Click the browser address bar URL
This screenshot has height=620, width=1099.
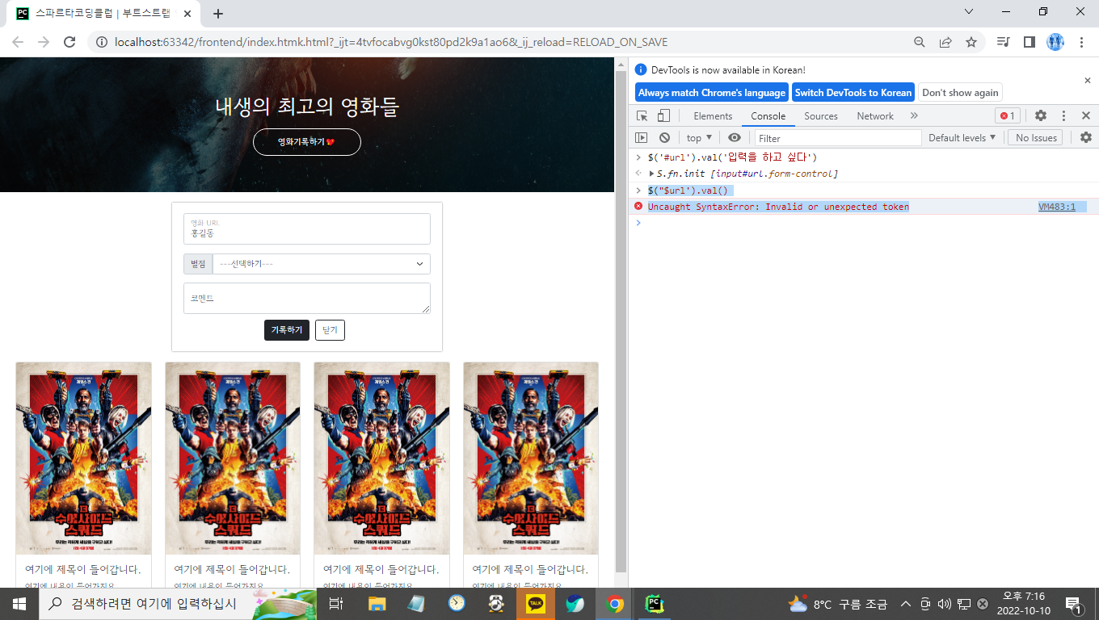tap(391, 42)
